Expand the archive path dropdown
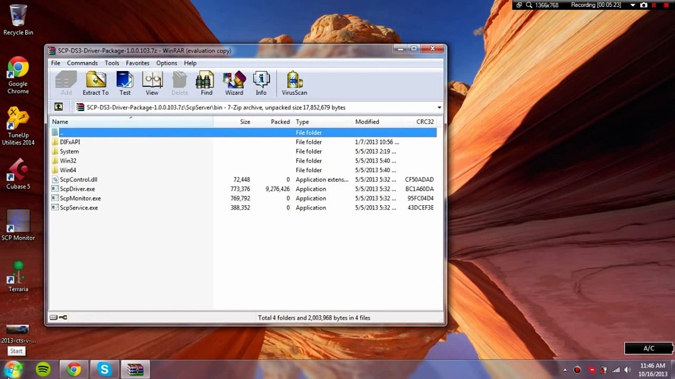Image resolution: width=675 pixels, height=379 pixels. [439, 107]
